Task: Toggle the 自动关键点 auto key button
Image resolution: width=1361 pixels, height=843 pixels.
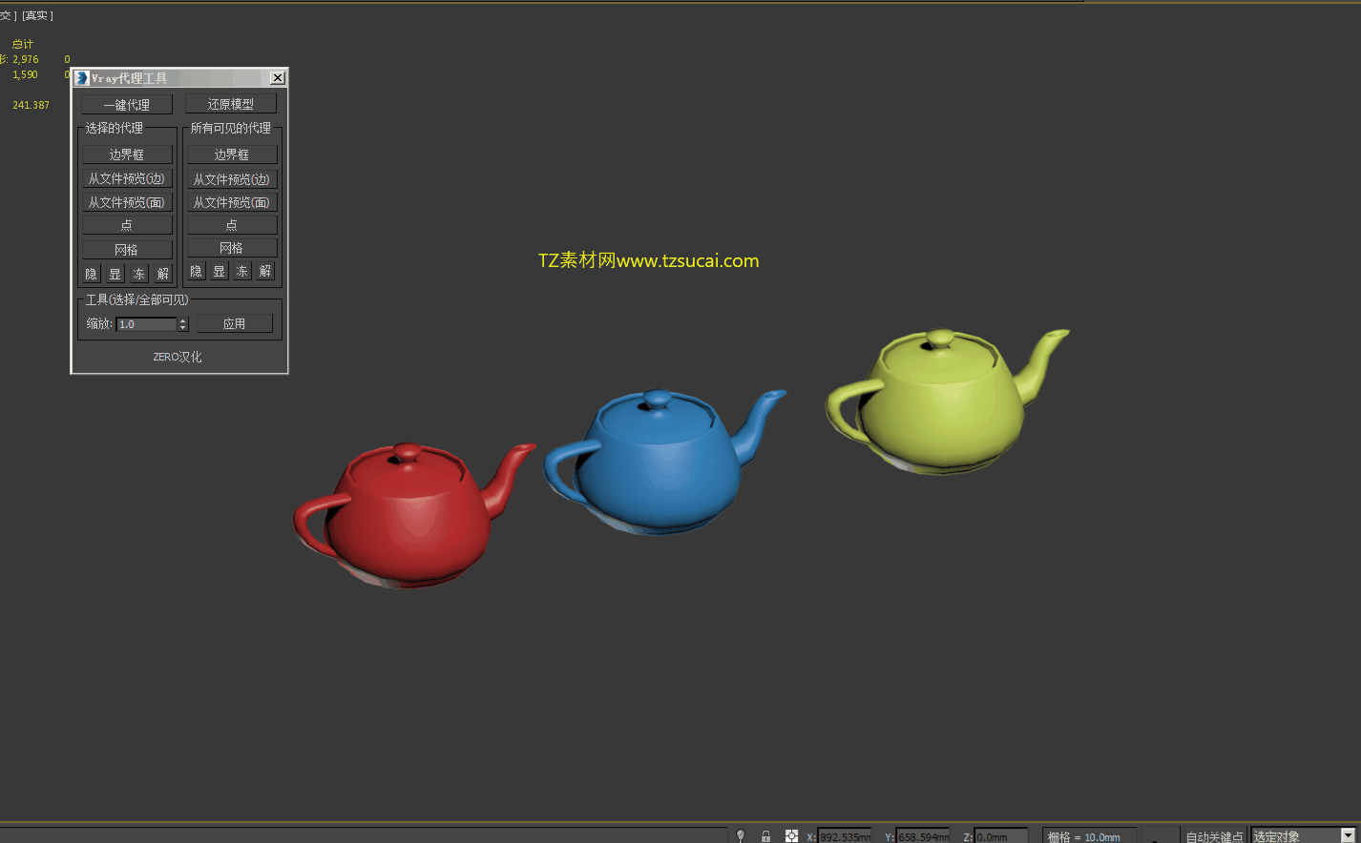Action: (1214, 836)
